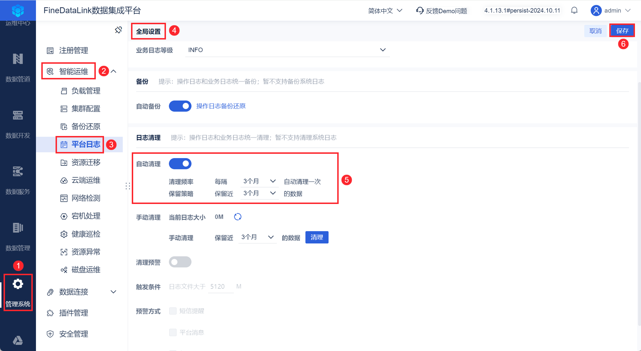Screen dimensions: 641x351
Task: Click the admin user avatar icon
Action: [596, 10]
